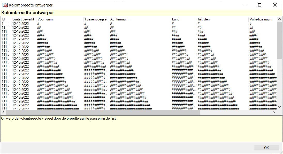Click the horizontal scrollbar thumb

[x=103, y=113]
